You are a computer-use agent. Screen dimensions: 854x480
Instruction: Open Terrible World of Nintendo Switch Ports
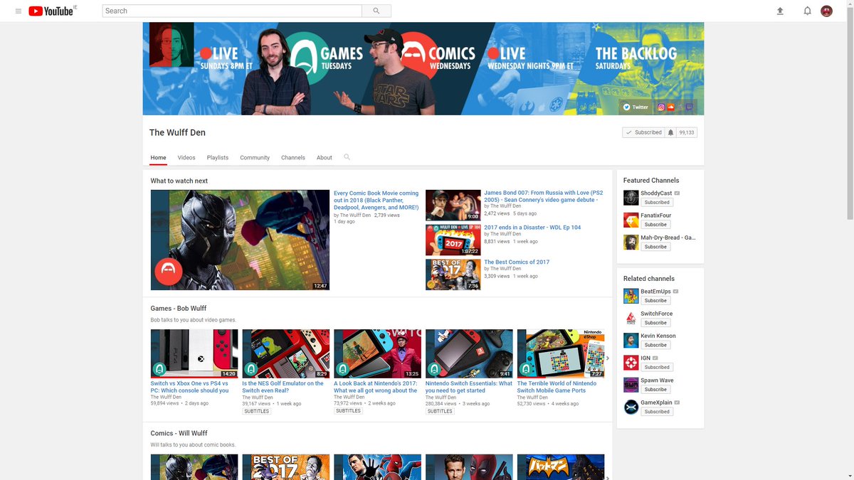tap(557, 387)
